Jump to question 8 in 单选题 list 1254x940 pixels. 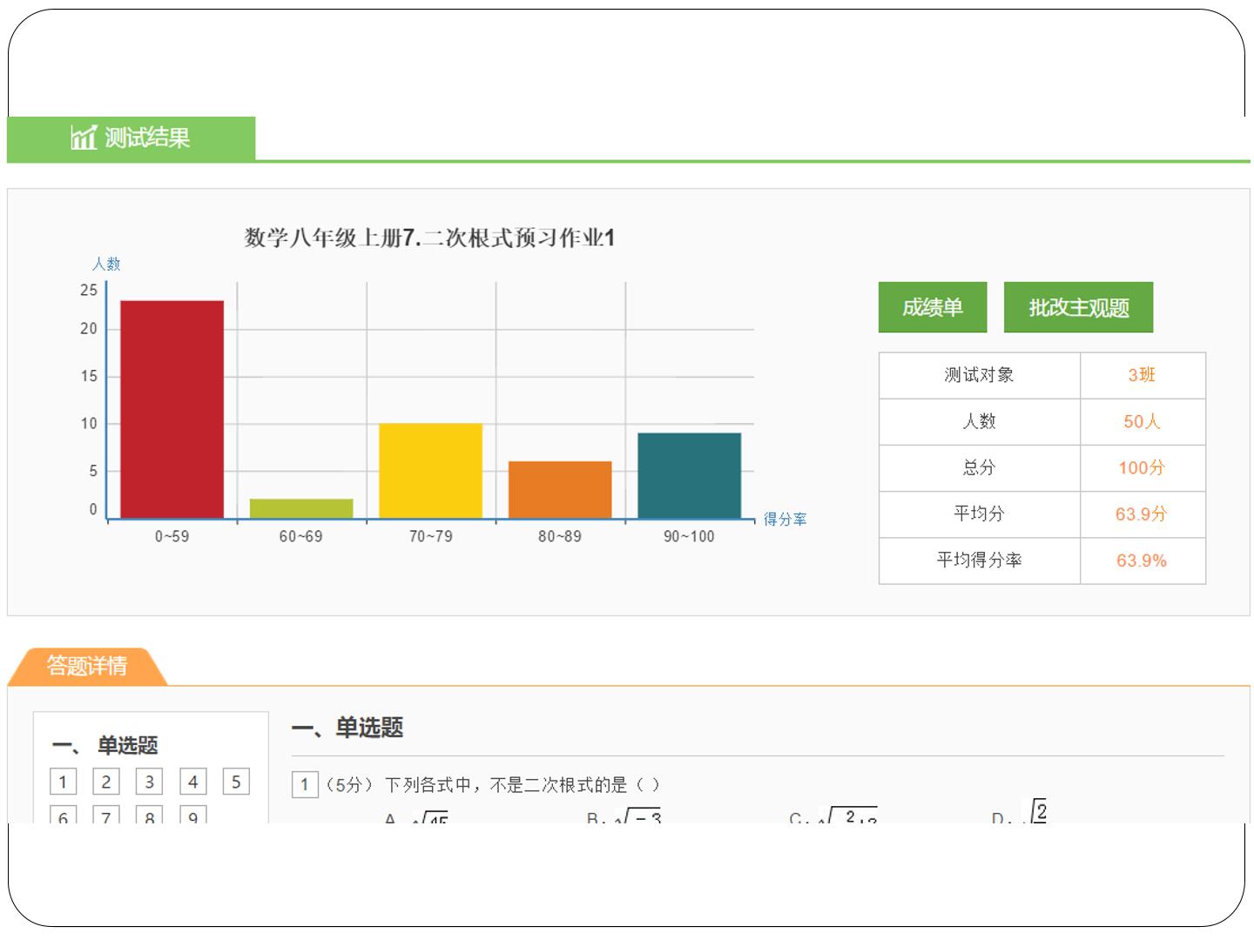click(x=150, y=815)
